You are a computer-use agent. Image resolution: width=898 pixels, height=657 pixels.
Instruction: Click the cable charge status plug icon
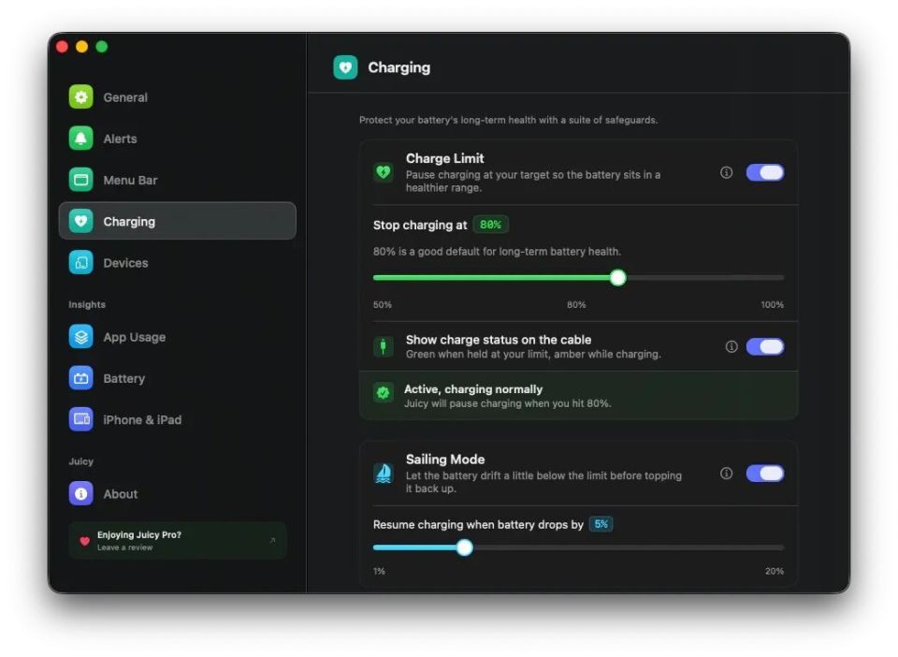tap(384, 346)
